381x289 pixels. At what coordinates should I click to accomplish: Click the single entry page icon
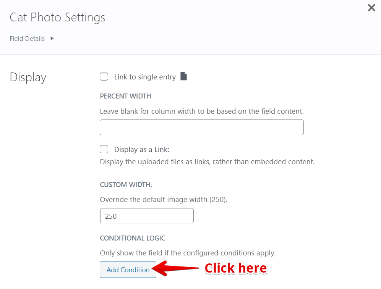[184, 76]
